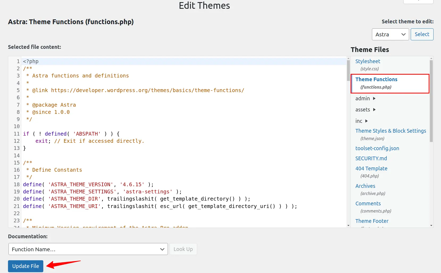Click the (functions.php) filename text
Screen dimensions: 441x273
click(376, 87)
